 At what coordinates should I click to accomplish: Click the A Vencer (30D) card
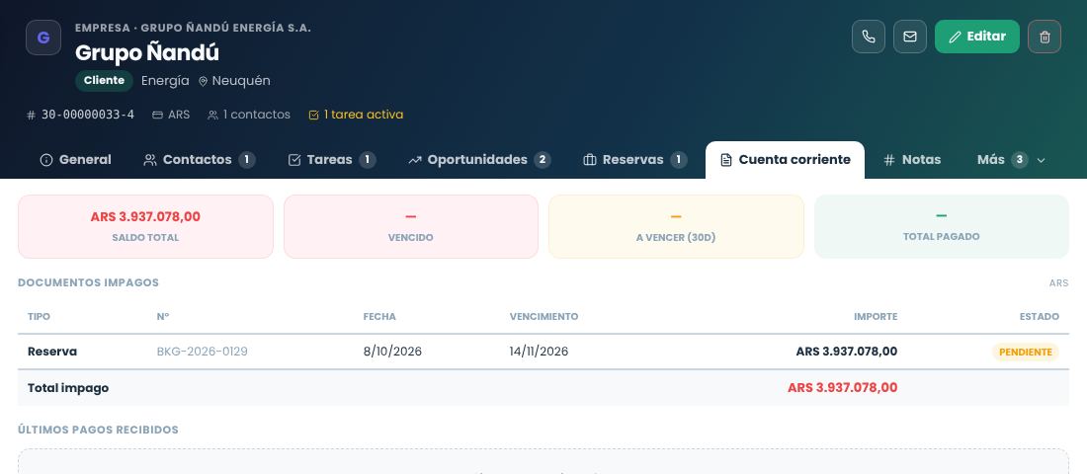coord(676,226)
